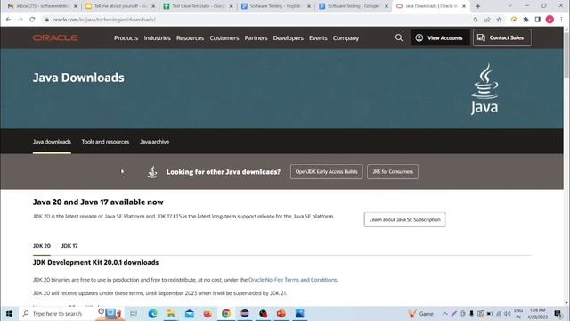
Task: Open the Events menu
Action: point(318,37)
